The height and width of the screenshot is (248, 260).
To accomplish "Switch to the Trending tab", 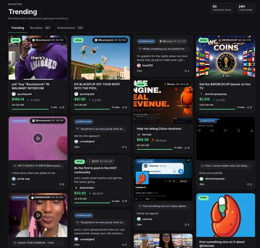I will (18, 28).
